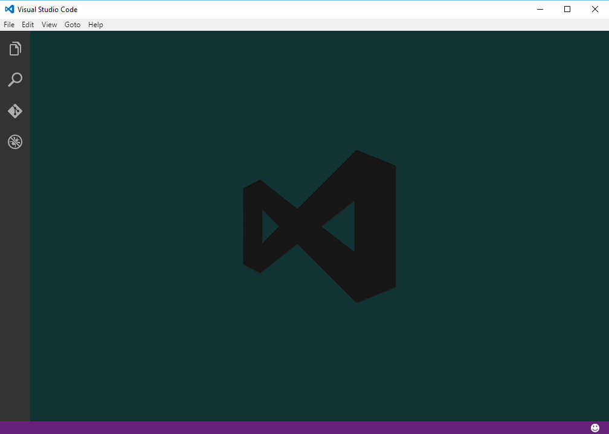Open the Git source control view
The height and width of the screenshot is (434, 609).
pos(15,111)
